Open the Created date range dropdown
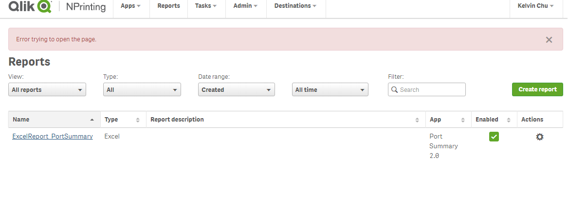Viewport: 569px width, 210px height. click(x=237, y=89)
